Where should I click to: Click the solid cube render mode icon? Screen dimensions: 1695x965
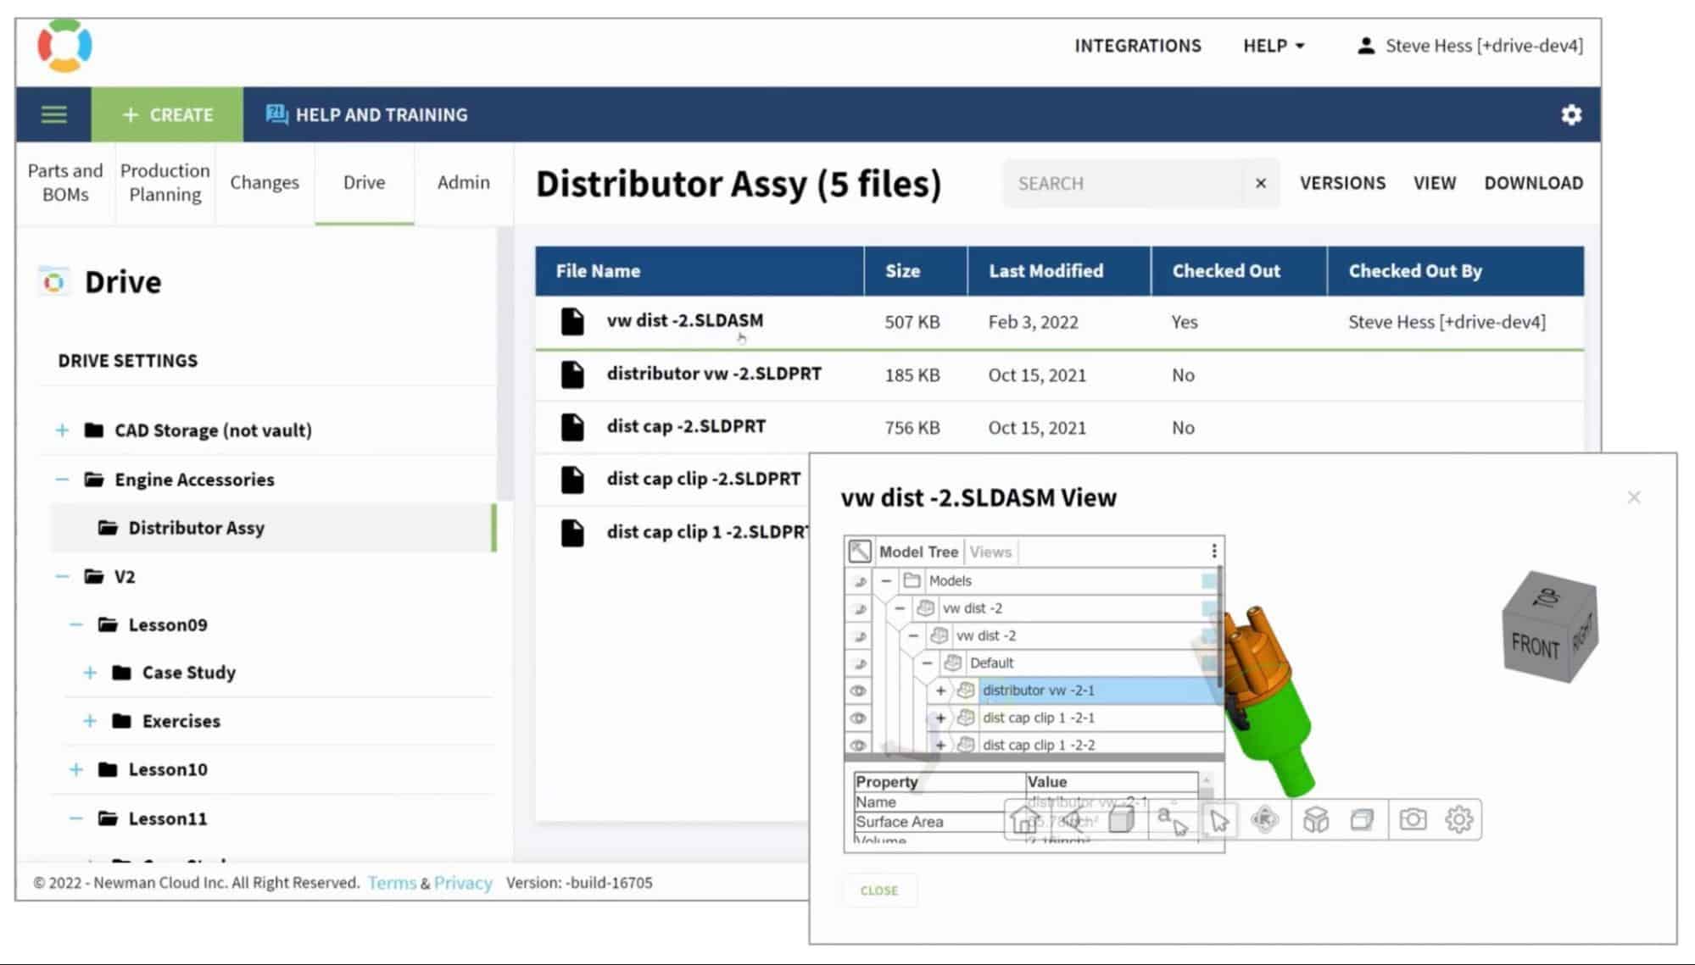1121,819
